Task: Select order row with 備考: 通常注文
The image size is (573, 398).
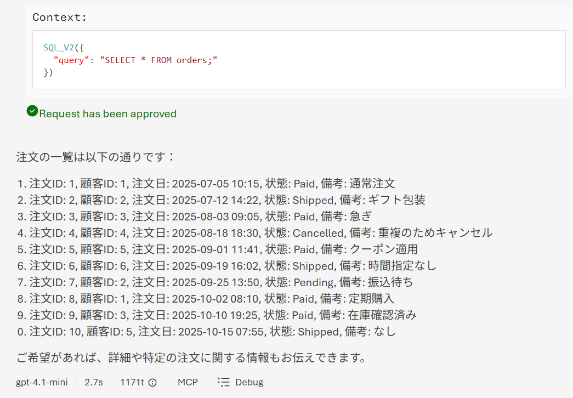Action: point(206,184)
